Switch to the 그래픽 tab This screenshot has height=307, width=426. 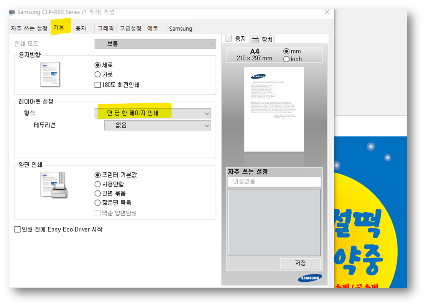click(x=106, y=28)
